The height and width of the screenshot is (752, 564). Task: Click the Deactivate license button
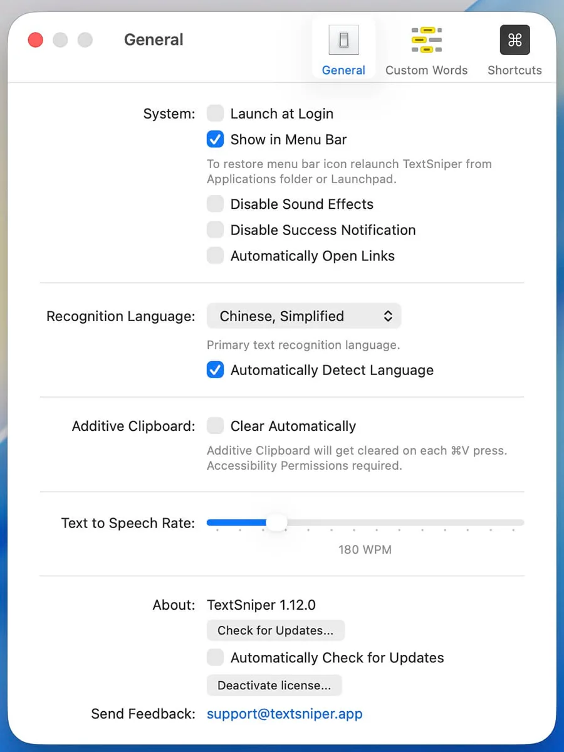[274, 686]
